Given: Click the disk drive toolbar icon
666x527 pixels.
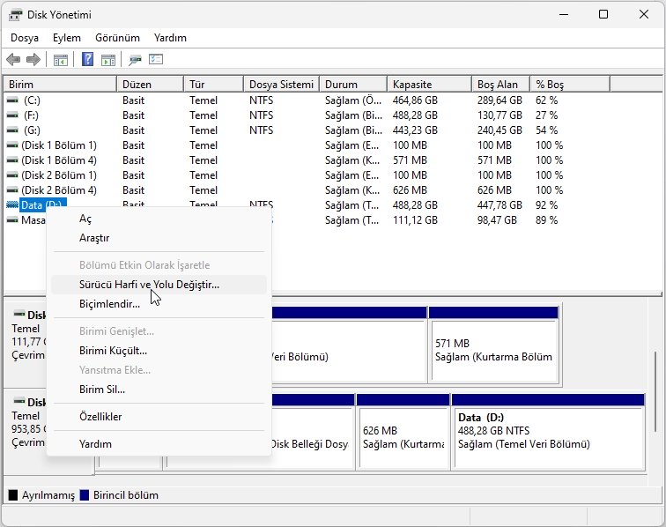Looking at the screenshot, I should pos(135,60).
